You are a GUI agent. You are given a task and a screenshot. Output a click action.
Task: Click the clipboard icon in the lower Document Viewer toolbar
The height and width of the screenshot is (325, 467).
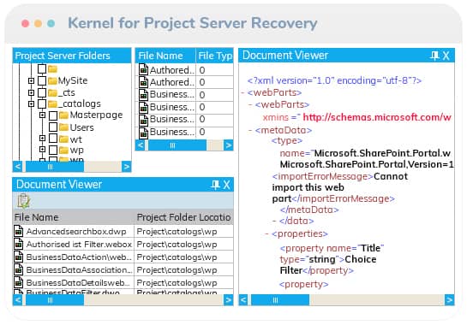pyautogui.click(x=23, y=201)
